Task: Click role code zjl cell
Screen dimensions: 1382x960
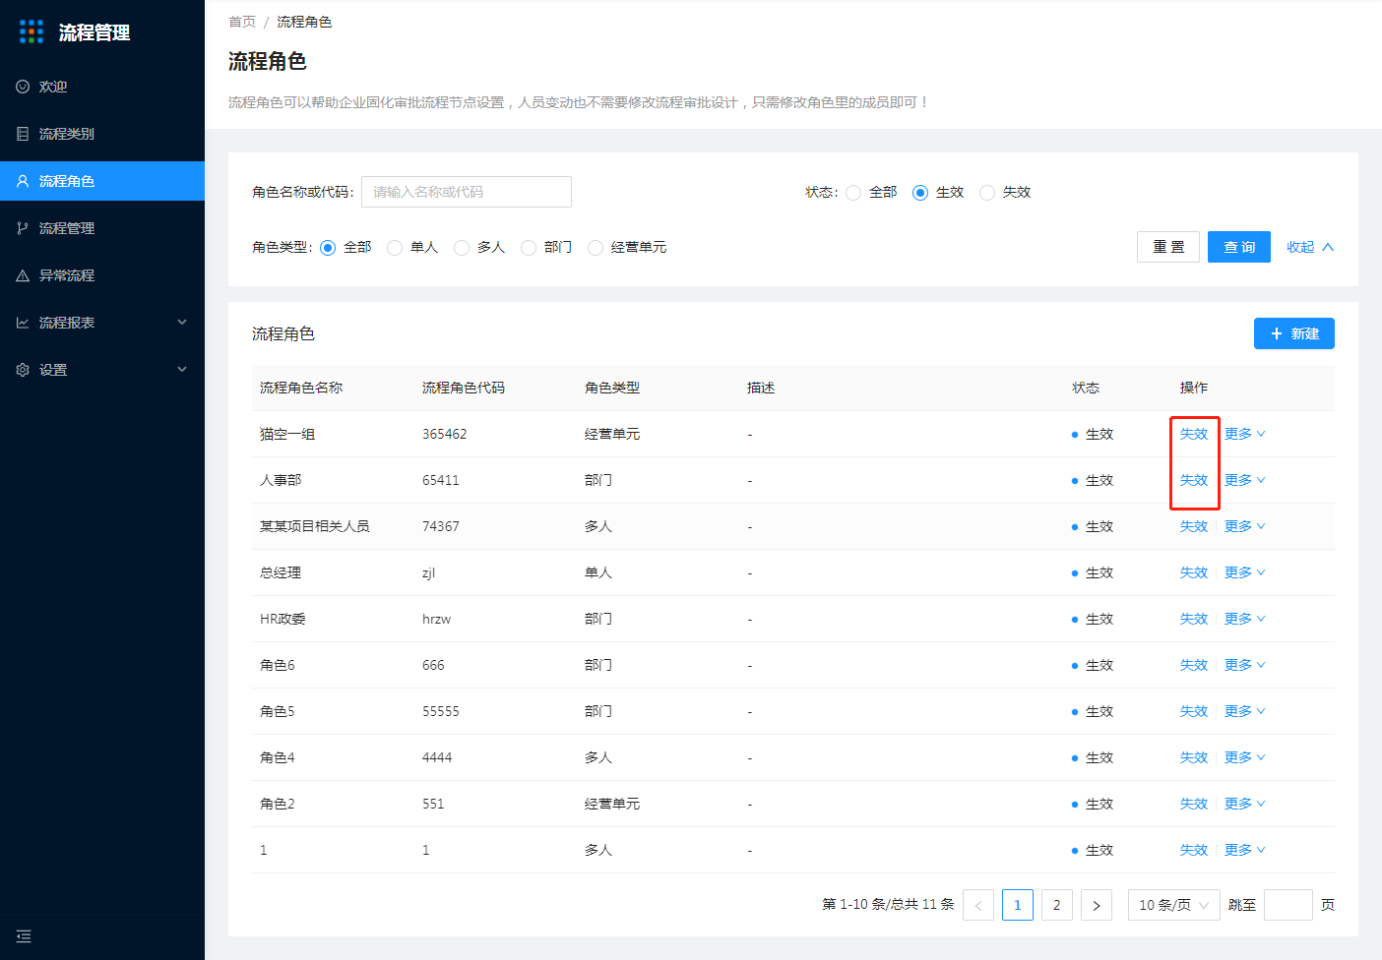Action: click(x=429, y=572)
